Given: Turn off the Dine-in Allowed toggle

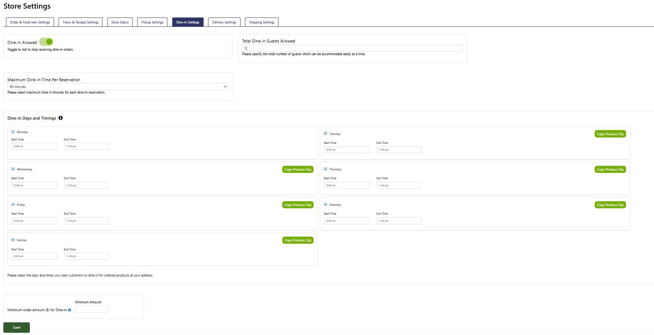Looking at the screenshot, I should pyautogui.click(x=46, y=42).
